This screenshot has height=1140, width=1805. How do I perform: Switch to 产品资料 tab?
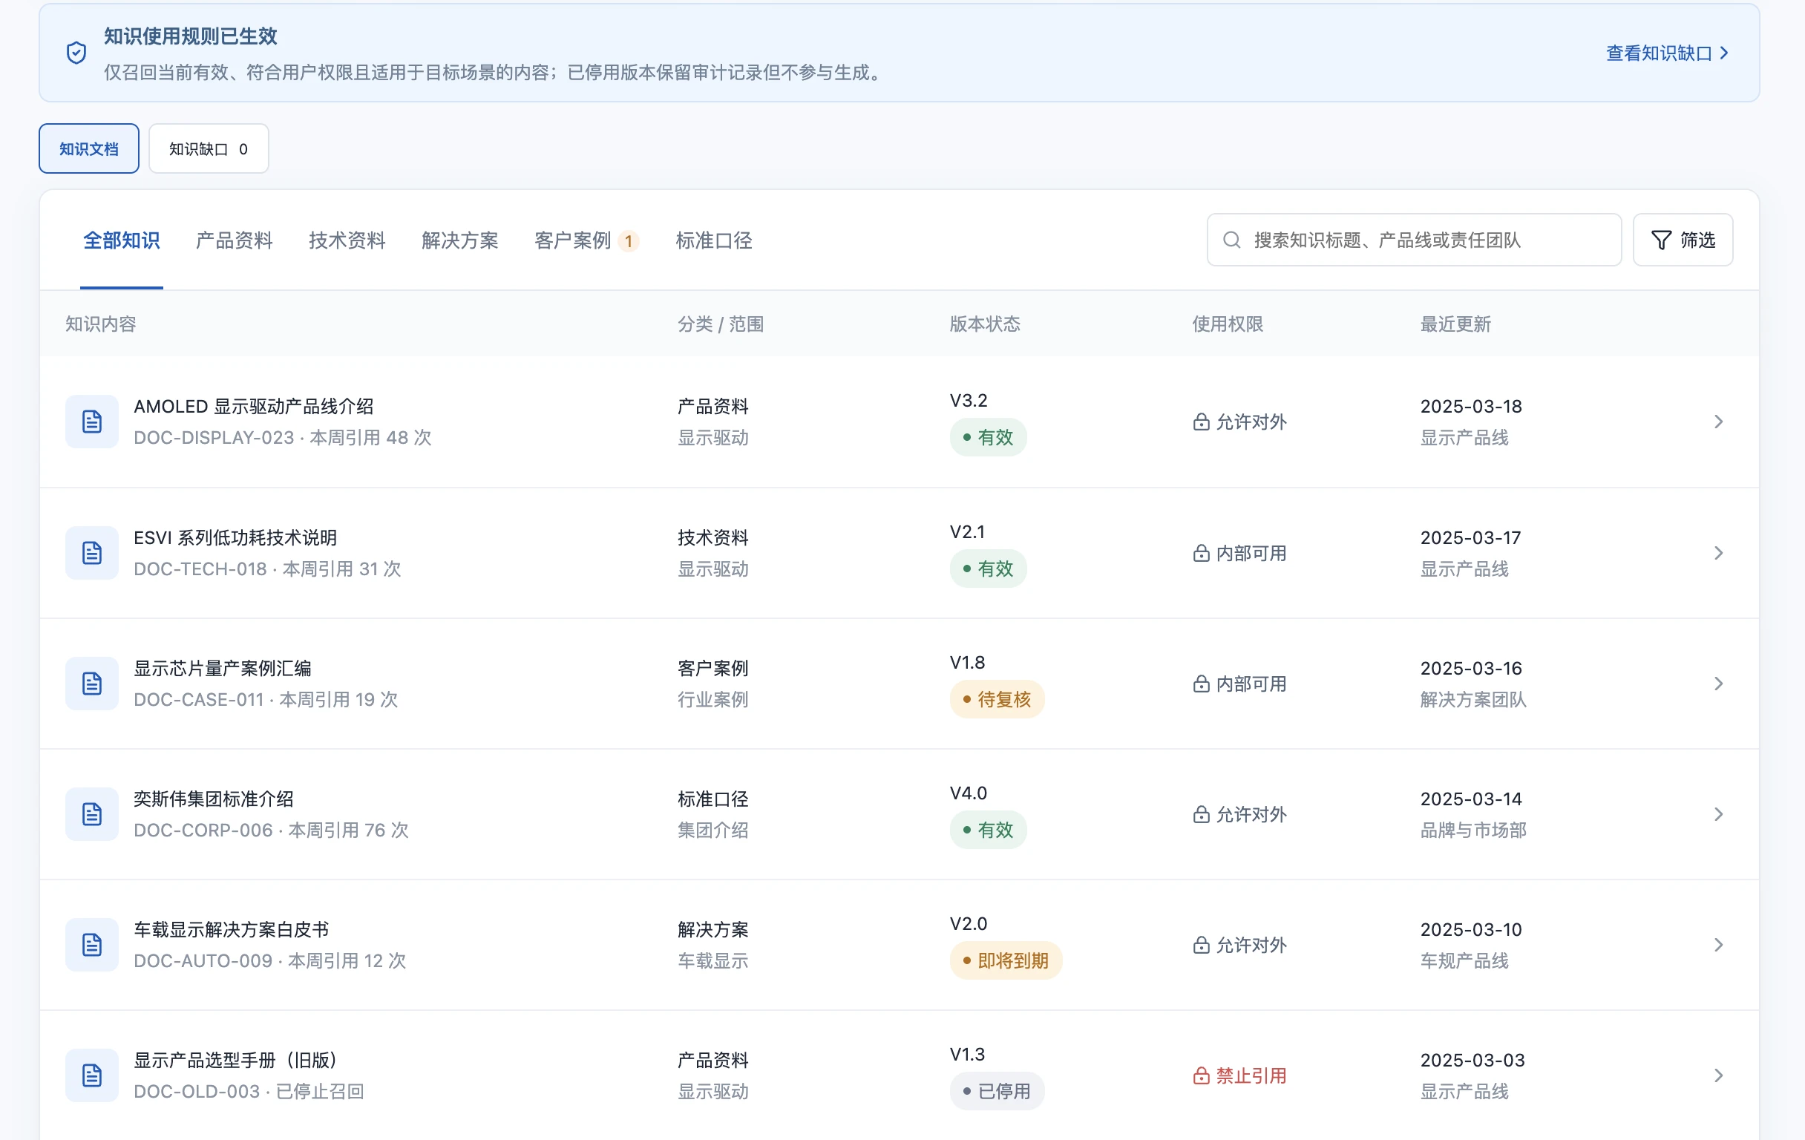coord(234,240)
